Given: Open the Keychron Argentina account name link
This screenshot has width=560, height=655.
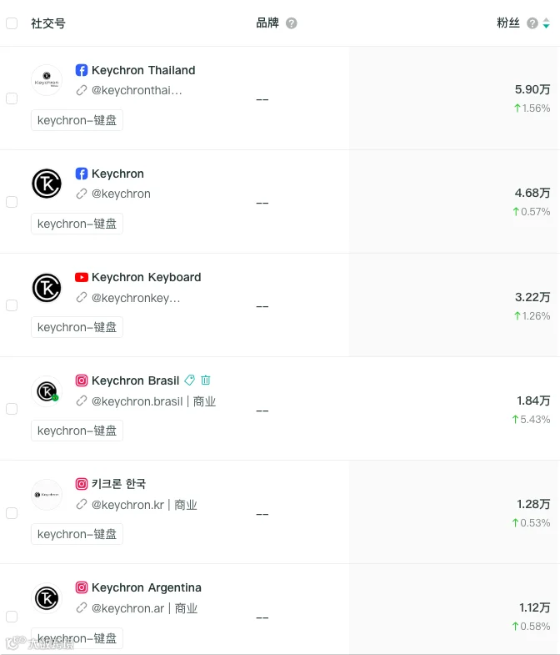Looking at the screenshot, I should tap(147, 587).
